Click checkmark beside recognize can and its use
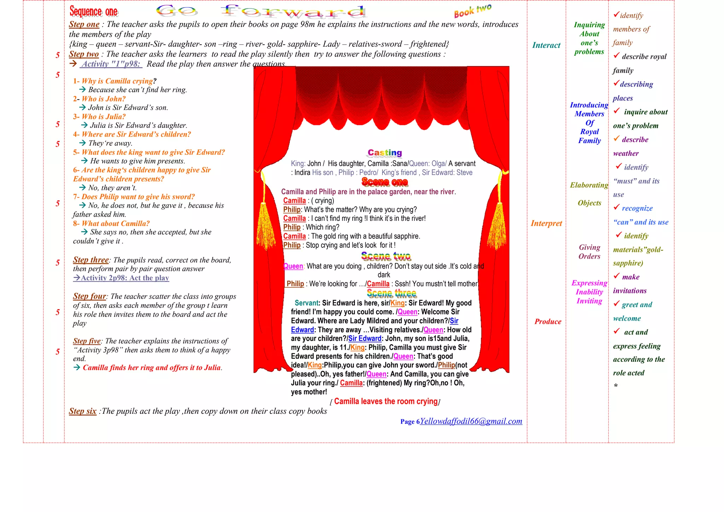 pyautogui.click(x=617, y=207)
